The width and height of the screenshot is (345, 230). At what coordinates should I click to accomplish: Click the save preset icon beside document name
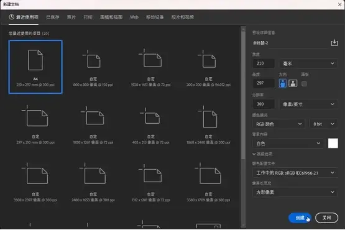pyautogui.click(x=334, y=43)
